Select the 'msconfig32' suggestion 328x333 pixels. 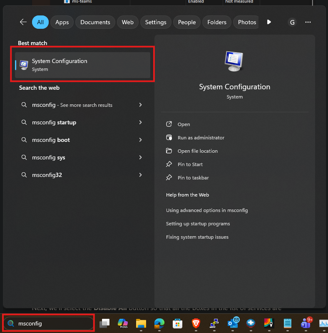tap(47, 175)
